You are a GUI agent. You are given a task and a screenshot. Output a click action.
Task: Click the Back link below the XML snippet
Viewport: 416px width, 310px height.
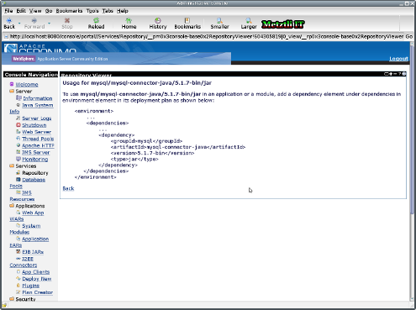click(x=68, y=188)
